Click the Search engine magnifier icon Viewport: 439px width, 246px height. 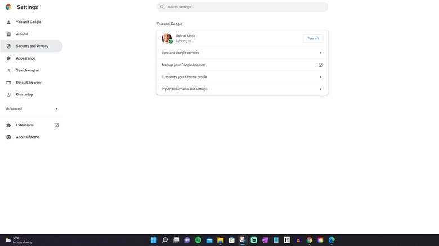point(8,70)
